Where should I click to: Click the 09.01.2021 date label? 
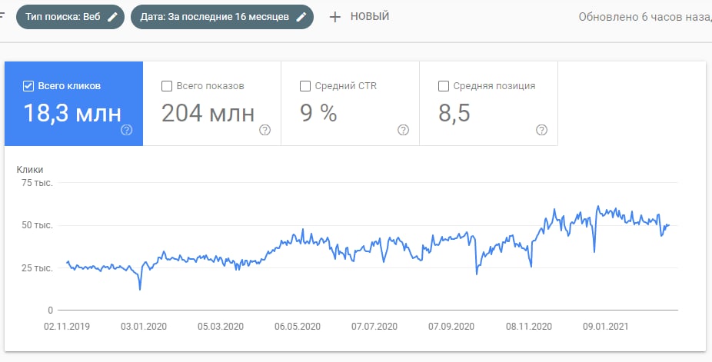pos(606,327)
